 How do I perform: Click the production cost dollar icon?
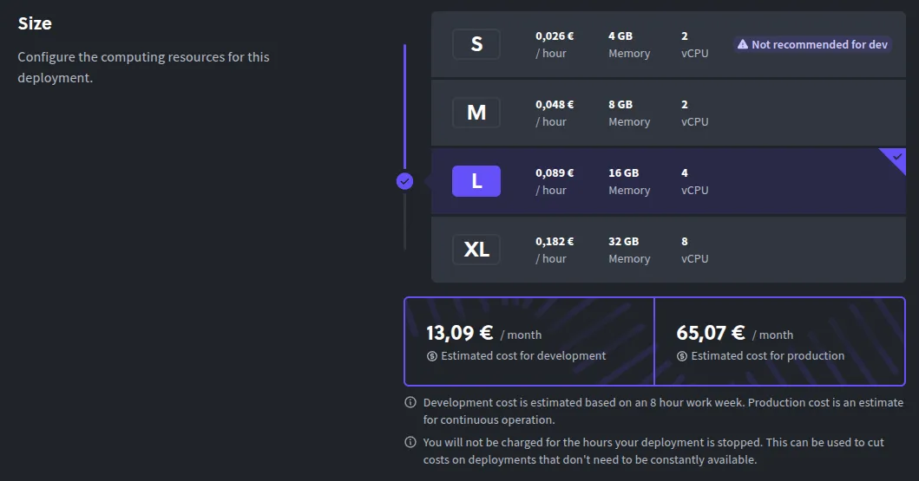click(x=682, y=356)
